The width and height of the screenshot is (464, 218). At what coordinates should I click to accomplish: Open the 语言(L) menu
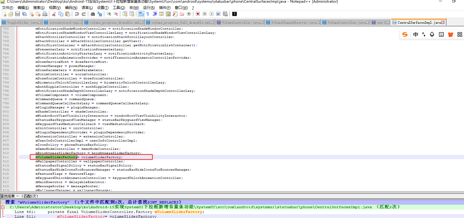[x=87, y=8]
